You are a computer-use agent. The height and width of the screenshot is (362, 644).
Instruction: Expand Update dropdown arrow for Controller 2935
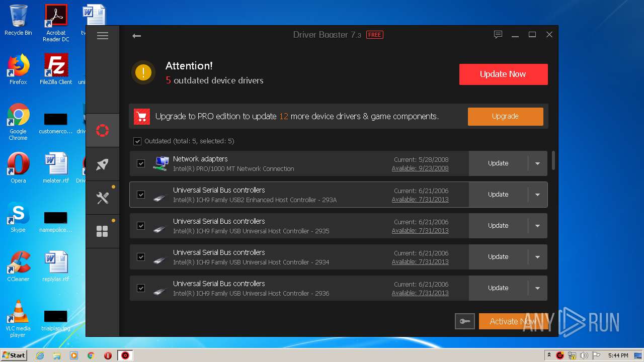coord(537,226)
